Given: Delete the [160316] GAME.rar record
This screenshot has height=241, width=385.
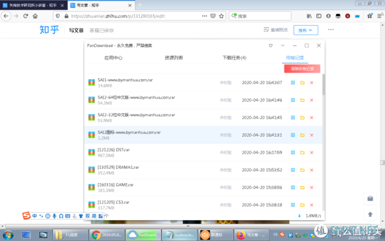Looking at the screenshot, I should pyautogui.click(x=311, y=187).
